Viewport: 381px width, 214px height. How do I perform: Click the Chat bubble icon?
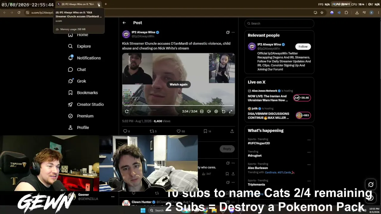pyautogui.click(x=71, y=70)
